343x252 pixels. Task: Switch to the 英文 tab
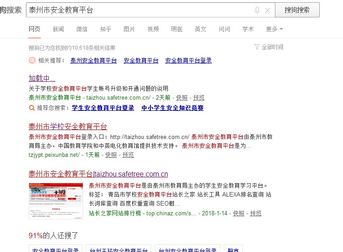tap(200, 29)
